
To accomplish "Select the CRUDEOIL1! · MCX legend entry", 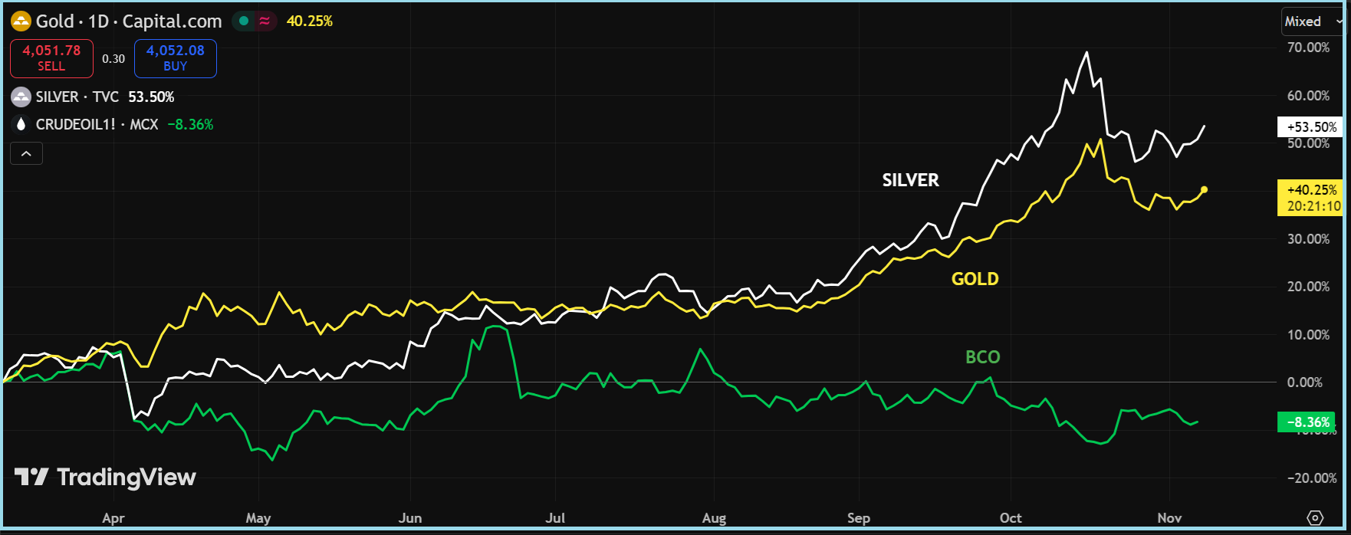I will [x=97, y=124].
